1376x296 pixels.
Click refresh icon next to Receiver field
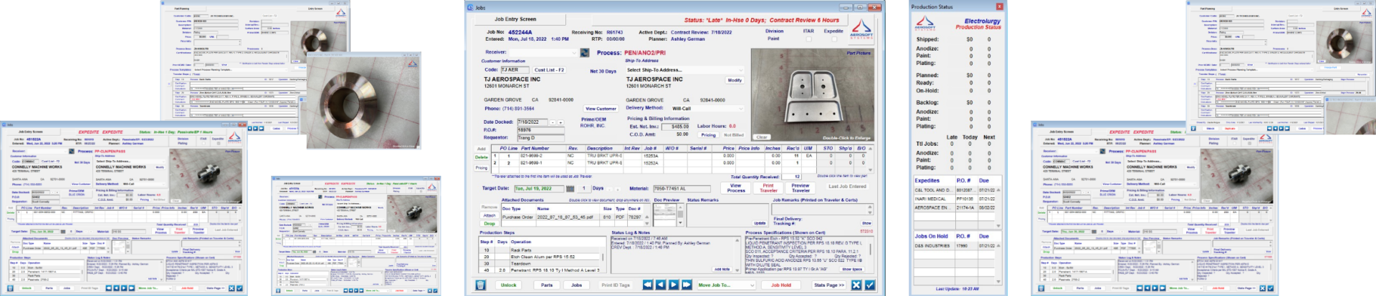point(585,53)
